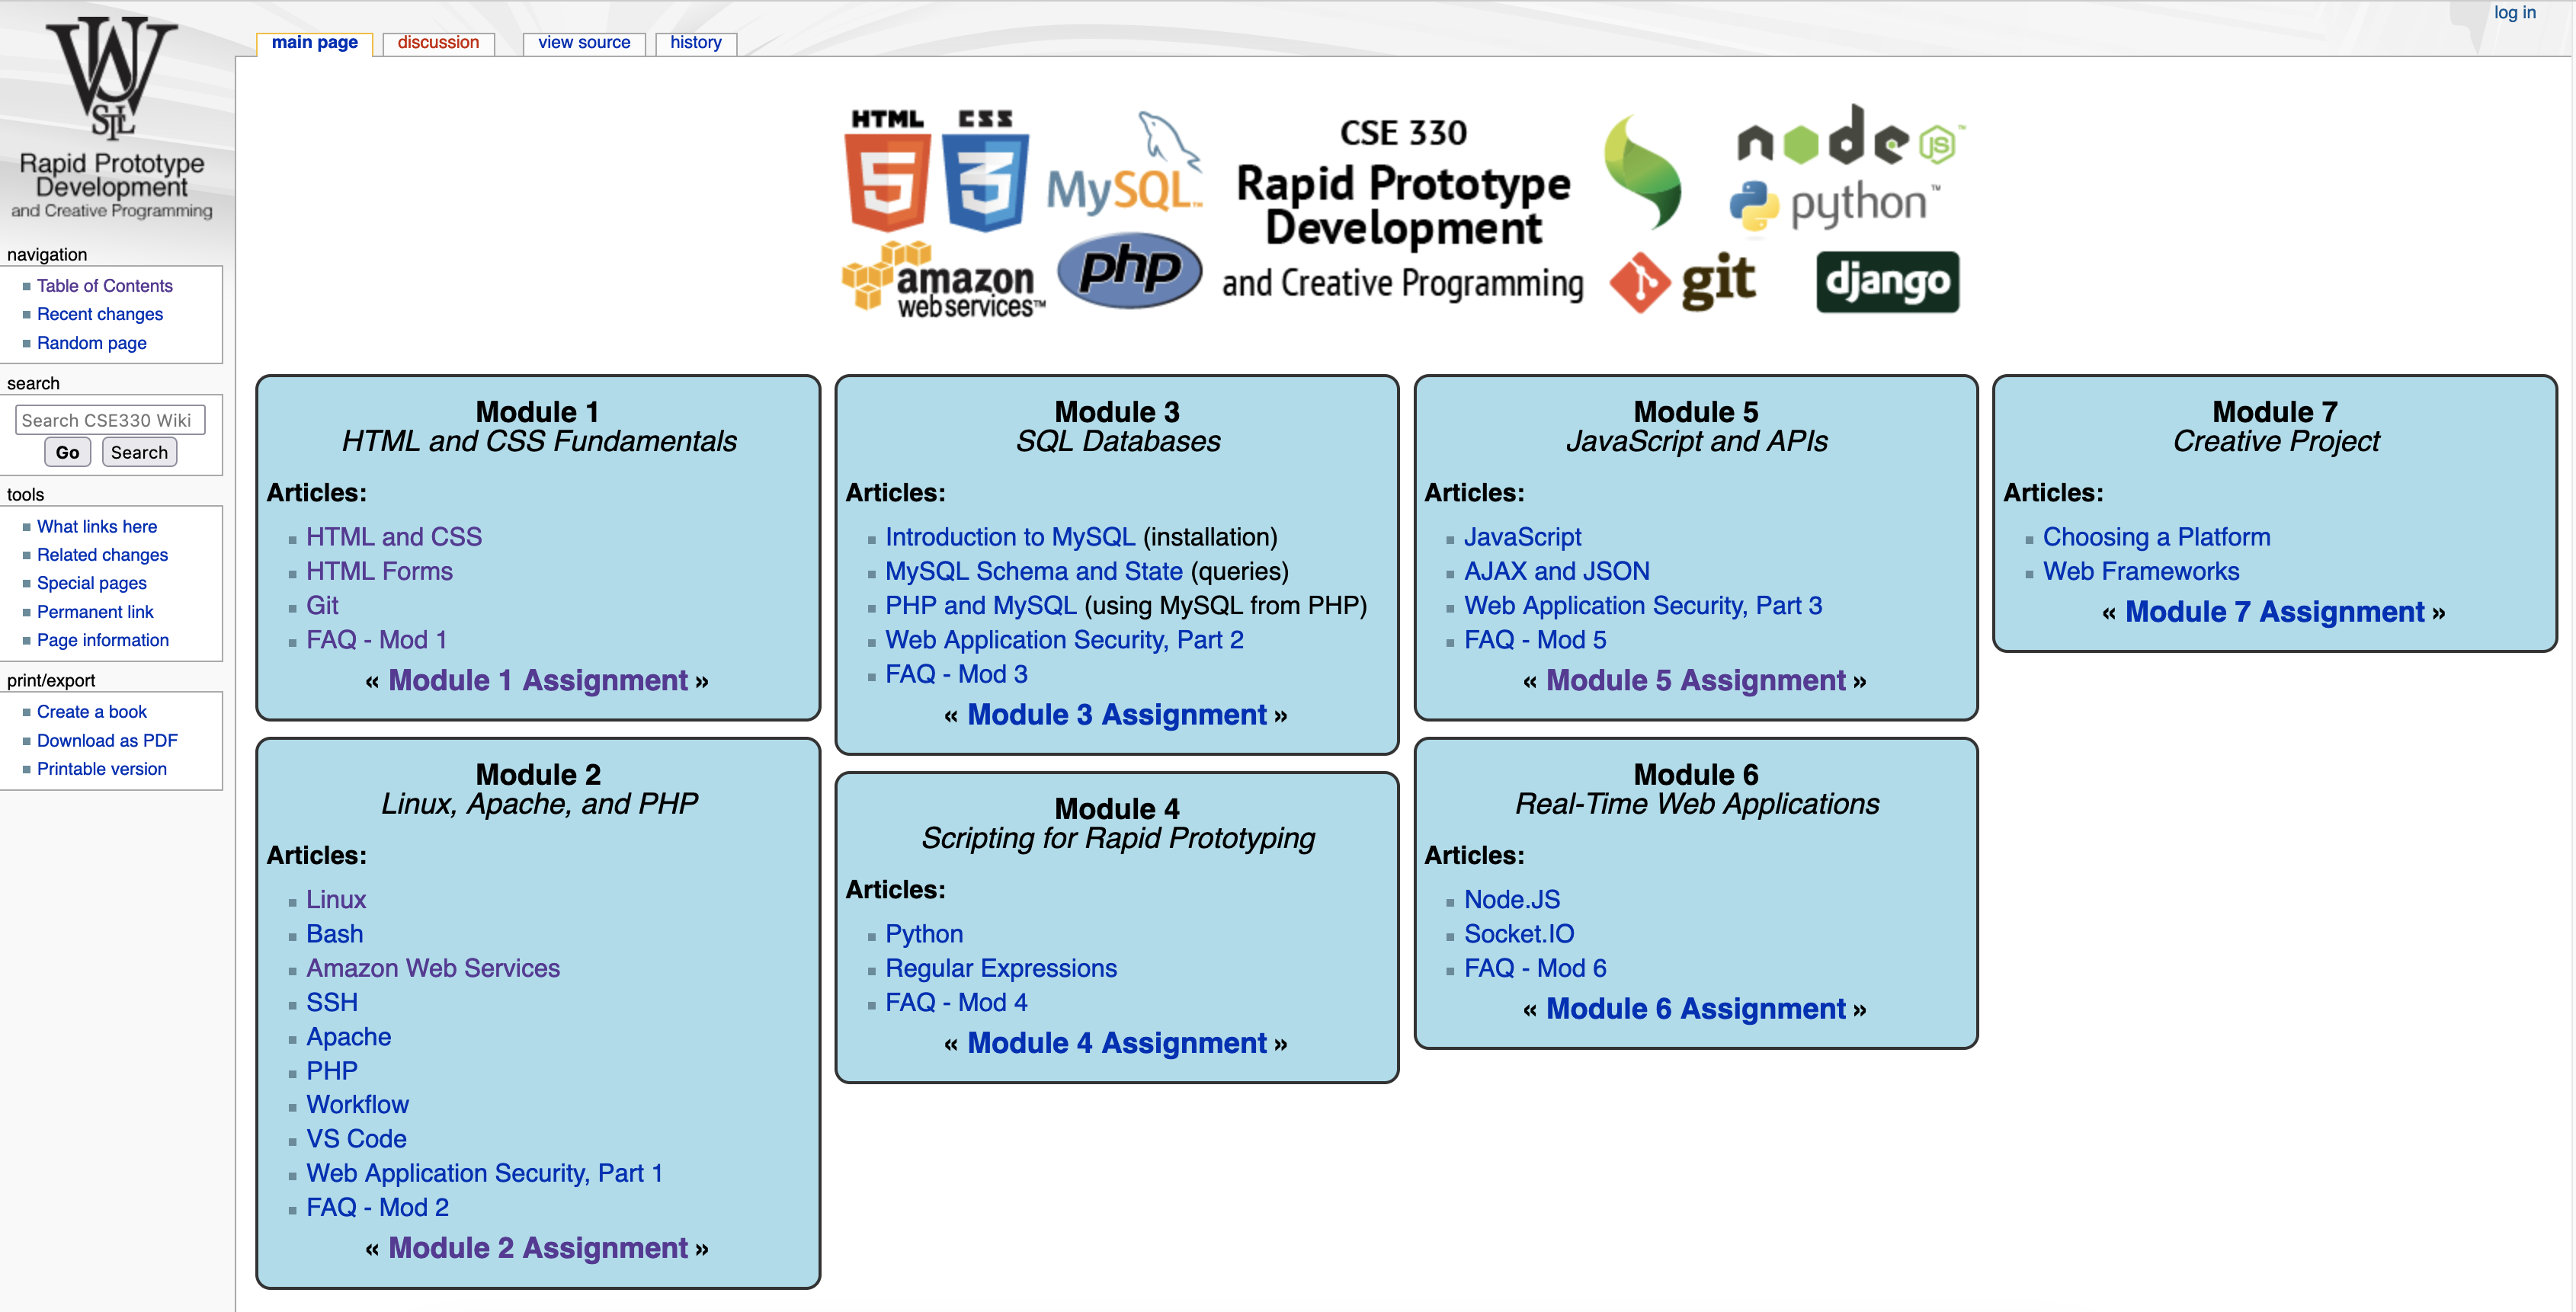Go to a Random page
The height and width of the screenshot is (1312, 2576).
point(92,343)
